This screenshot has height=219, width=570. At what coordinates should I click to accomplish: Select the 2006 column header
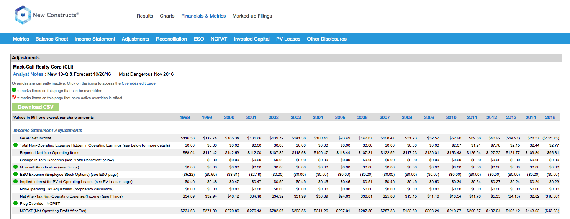pyautogui.click(x=362, y=118)
